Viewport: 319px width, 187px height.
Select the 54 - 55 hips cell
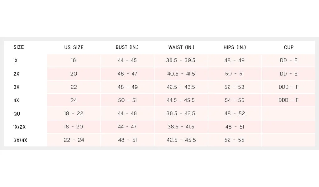(234, 100)
